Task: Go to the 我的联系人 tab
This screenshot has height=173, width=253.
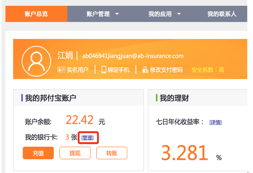Action: (x=222, y=14)
